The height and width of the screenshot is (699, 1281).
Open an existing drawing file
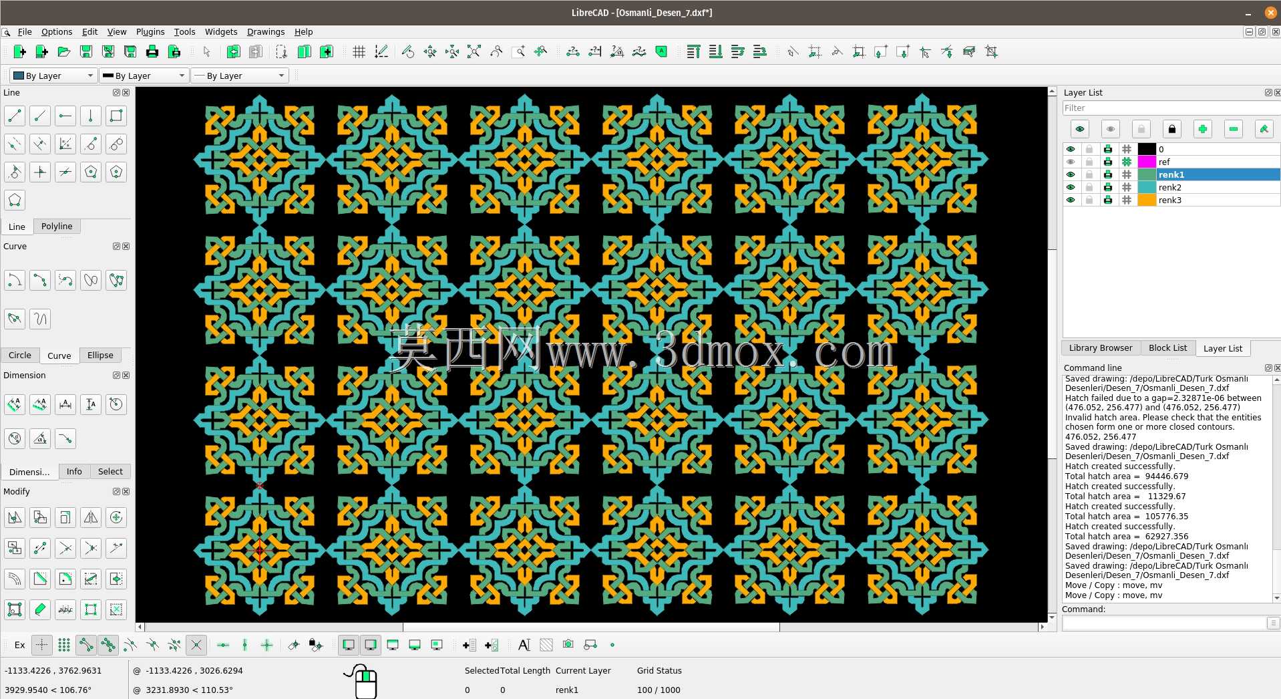click(x=63, y=51)
